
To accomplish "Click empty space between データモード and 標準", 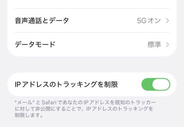I will (101, 44).
